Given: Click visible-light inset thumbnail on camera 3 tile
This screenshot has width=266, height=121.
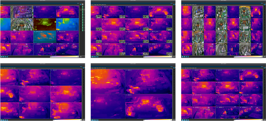Looking at the screenshot, I should (146, 16).
